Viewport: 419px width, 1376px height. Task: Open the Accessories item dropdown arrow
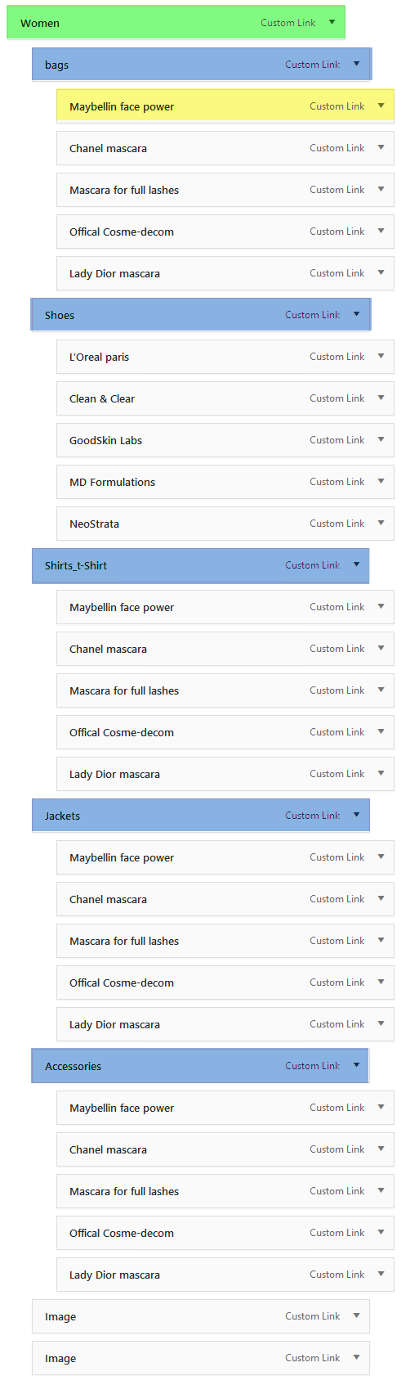[356, 1065]
